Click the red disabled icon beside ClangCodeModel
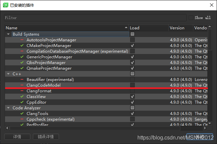The image size is (217, 144). click(x=22, y=85)
